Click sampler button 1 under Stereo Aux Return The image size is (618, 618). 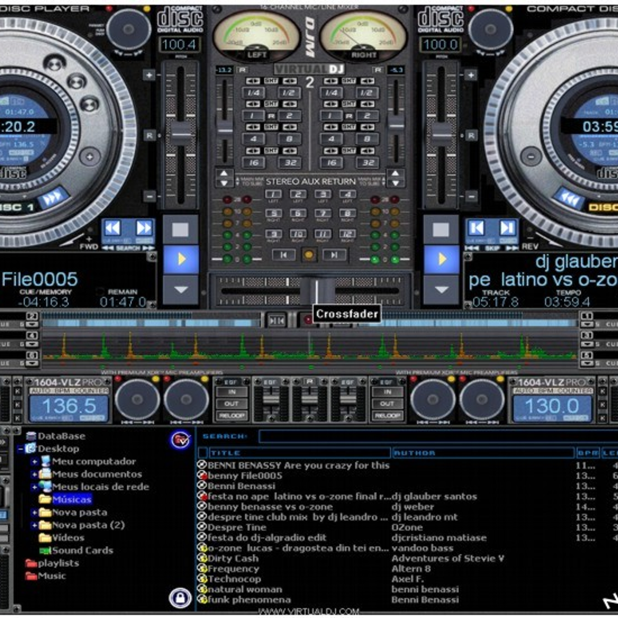click(x=273, y=195)
